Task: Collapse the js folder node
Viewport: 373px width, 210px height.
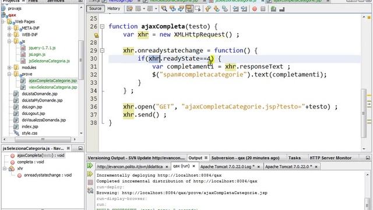Action: click(9, 41)
